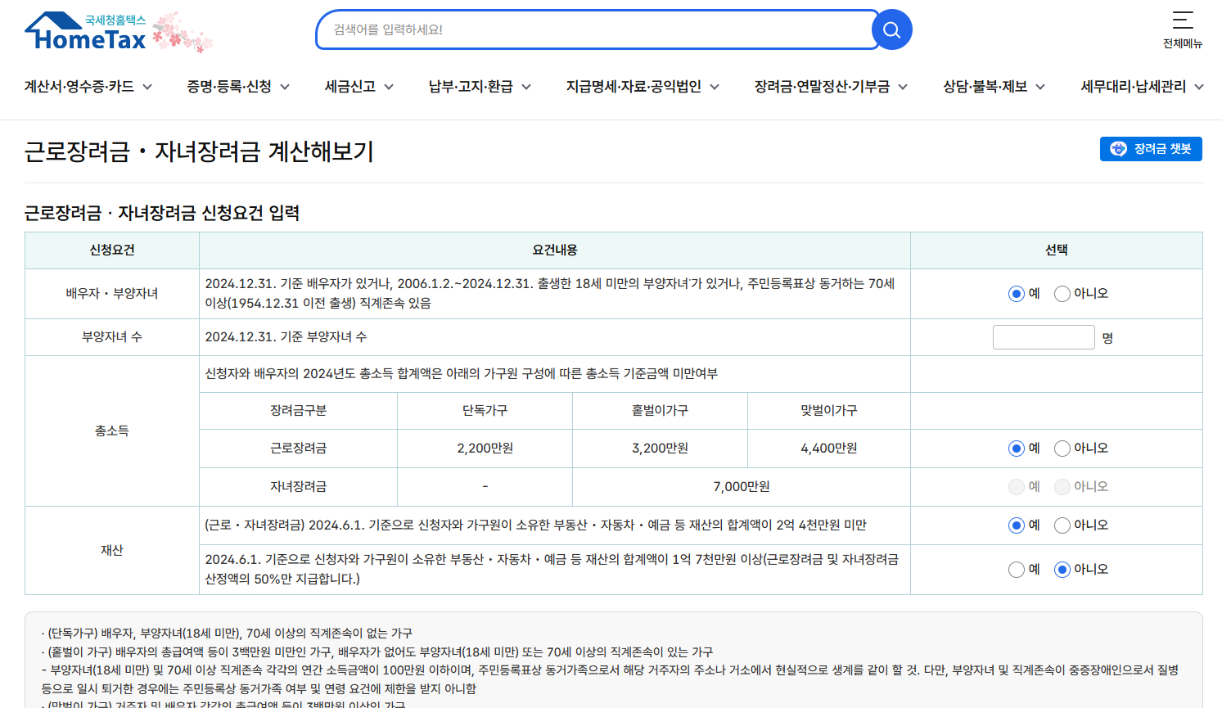The width and height of the screenshot is (1222, 708).
Task: Click the search input field
Action: coord(596,29)
